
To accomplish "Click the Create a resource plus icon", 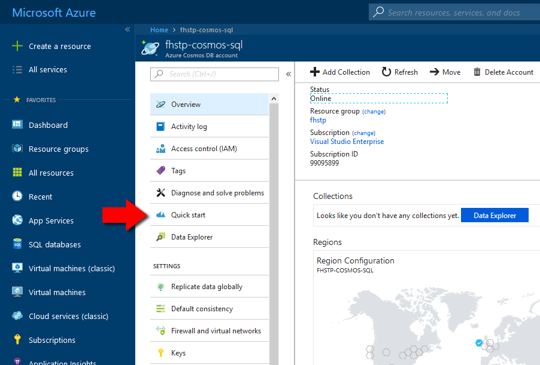I will coord(17,46).
